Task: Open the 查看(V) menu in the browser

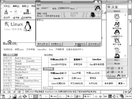Action: click(25, 6)
